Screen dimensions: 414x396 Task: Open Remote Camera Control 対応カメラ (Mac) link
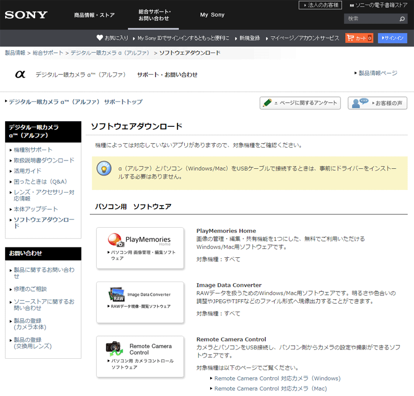click(270, 388)
